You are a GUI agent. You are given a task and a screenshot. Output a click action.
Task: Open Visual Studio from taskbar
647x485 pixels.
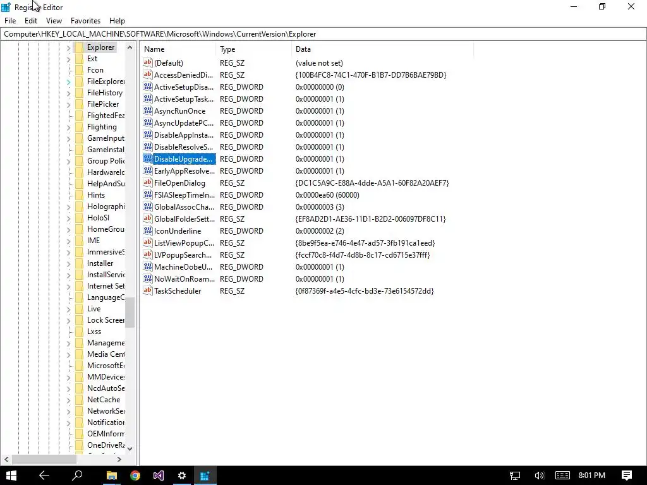click(x=159, y=476)
